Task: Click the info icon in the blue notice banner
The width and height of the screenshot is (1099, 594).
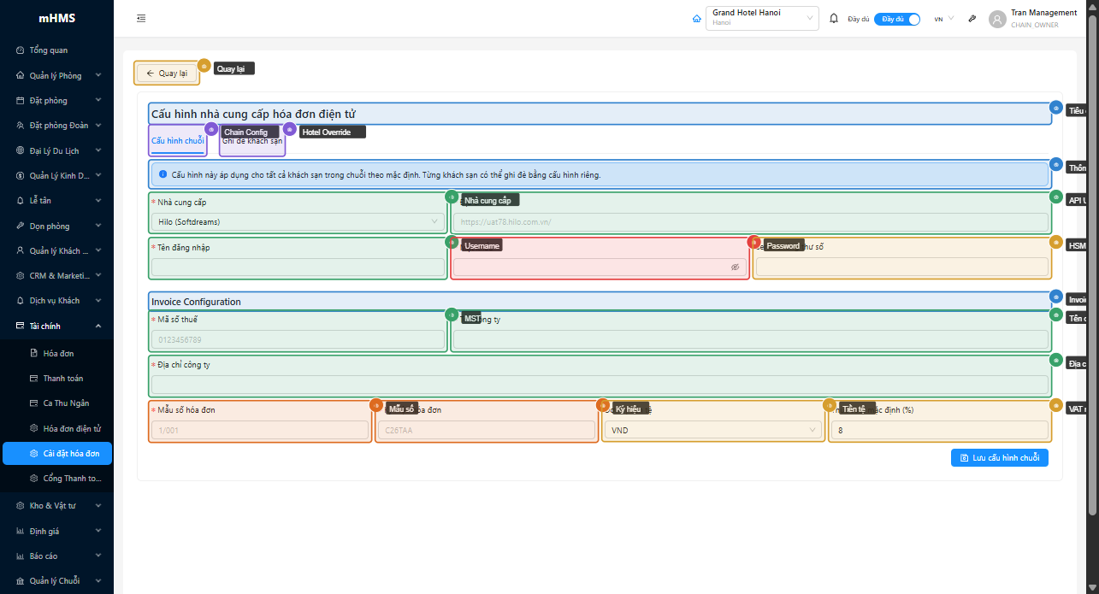Action: pos(163,174)
